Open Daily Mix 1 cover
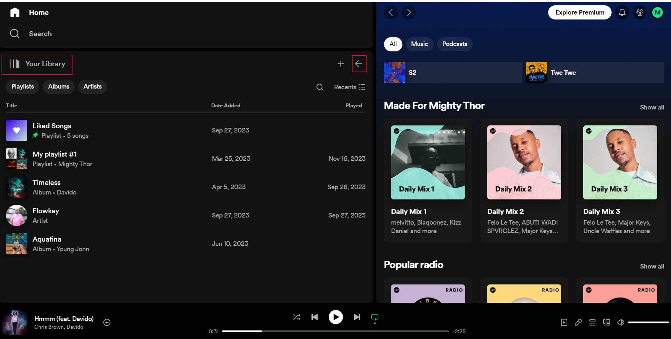The height and width of the screenshot is (339, 671). click(x=428, y=162)
